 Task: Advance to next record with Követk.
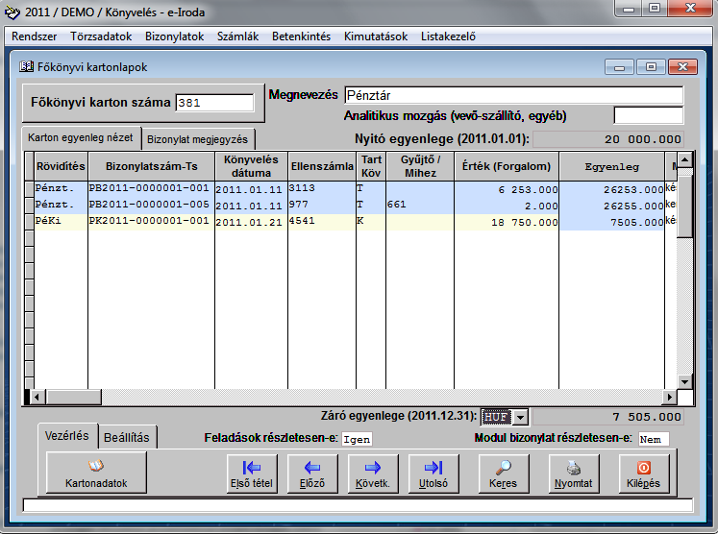(372, 473)
